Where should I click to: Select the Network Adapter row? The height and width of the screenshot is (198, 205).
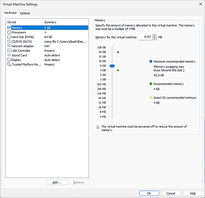point(48,46)
